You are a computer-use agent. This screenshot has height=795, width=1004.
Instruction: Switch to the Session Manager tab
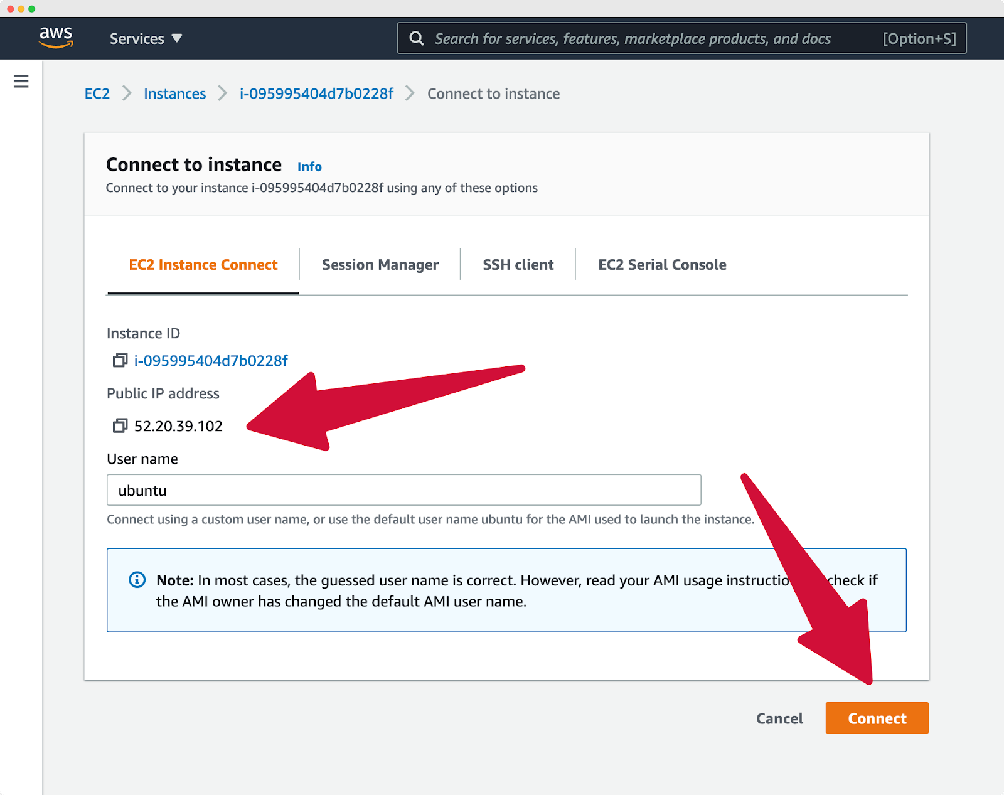click(380, 264)
